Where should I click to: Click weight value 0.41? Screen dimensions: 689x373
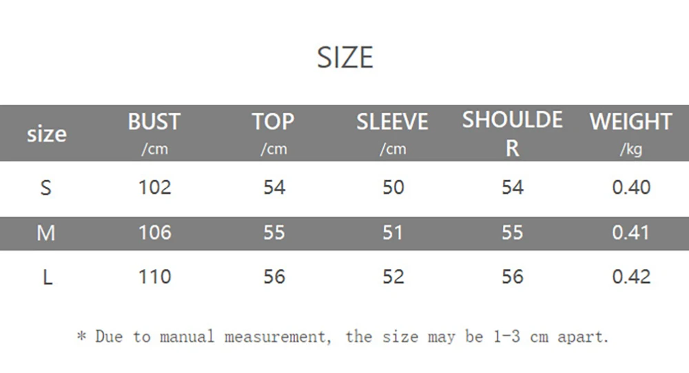(630, 232)
